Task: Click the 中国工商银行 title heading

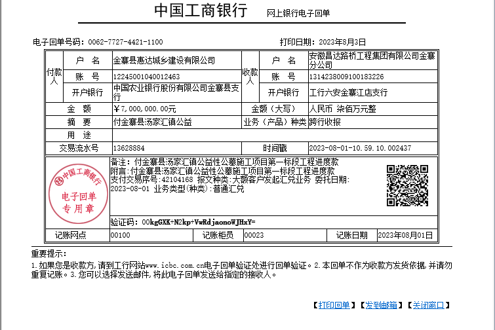Action: click(x=201, y=11)
